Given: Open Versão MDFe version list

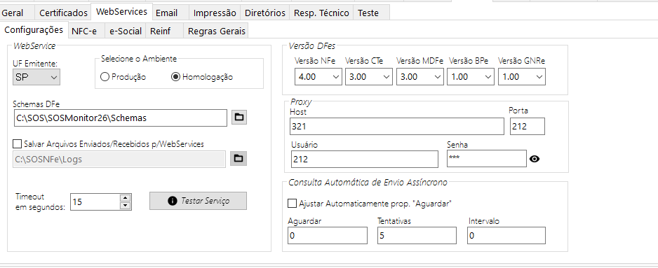Looking at the screenshot, I should coord(419,77).
